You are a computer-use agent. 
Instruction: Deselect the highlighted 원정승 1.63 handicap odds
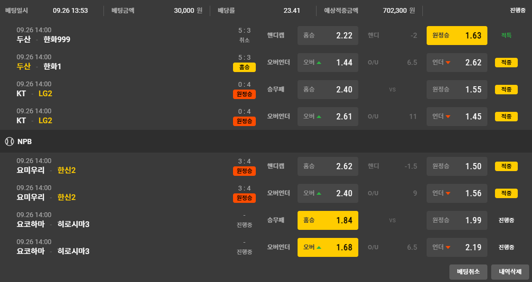coord(457,36)
